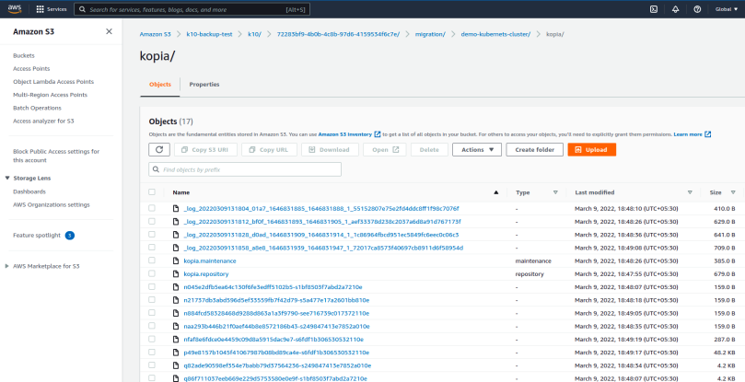The height and width of the screenshot is (382, 745).
Task: Open Multi-Region Access Points
Action: pyautogui.click(x=50, y=95)
